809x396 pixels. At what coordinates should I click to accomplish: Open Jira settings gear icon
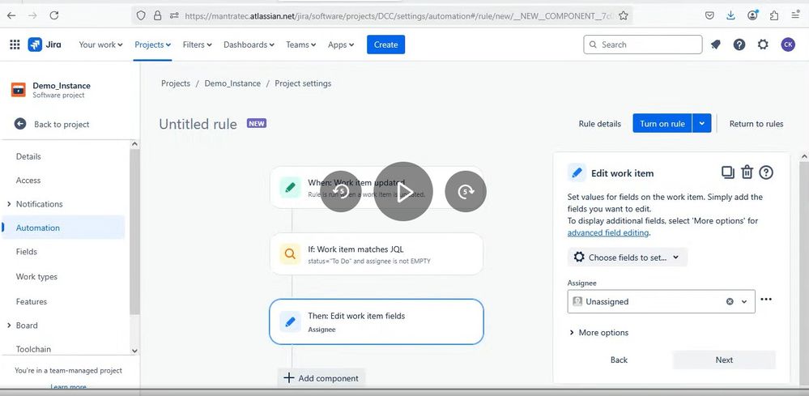pos(763,45)
